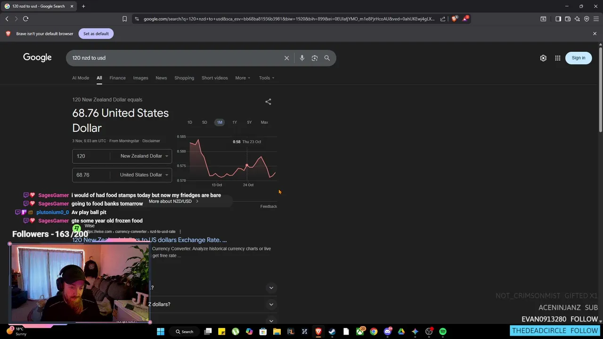Click the 23 Oct data point on chart
This screenshot has height=339, width=603.
pos(246,165)
